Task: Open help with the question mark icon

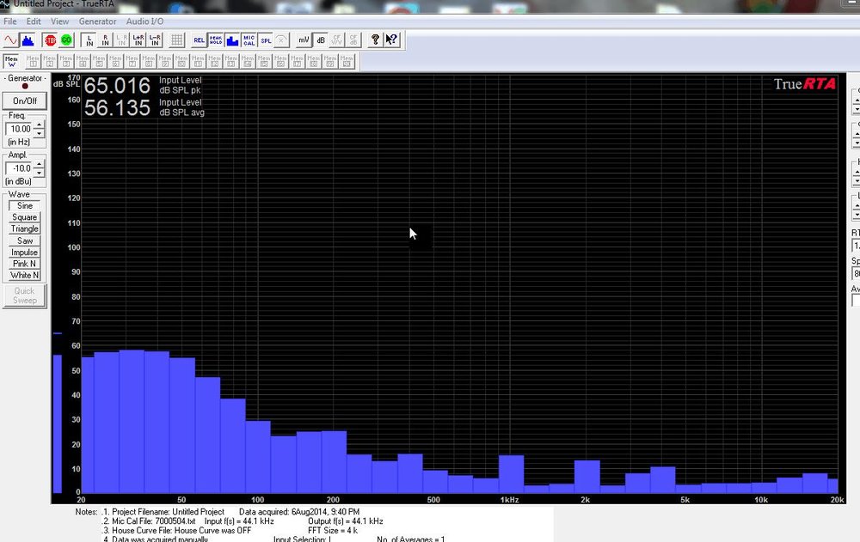Action: point(375,40)
